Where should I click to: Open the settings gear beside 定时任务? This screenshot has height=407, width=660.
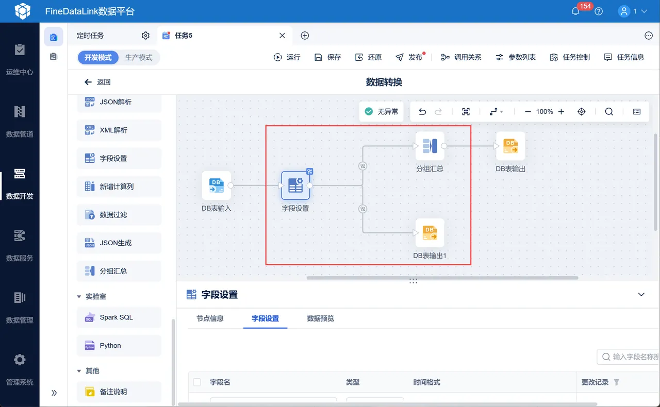(145, 36)
